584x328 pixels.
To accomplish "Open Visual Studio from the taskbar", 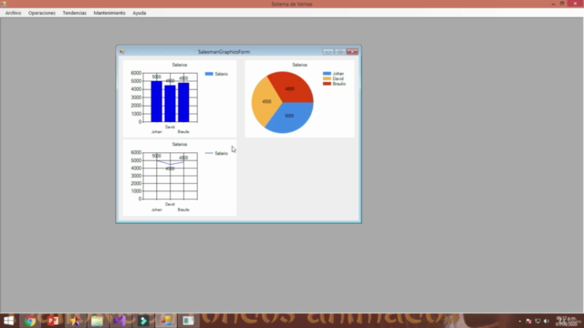I will [x=120, y=321].
